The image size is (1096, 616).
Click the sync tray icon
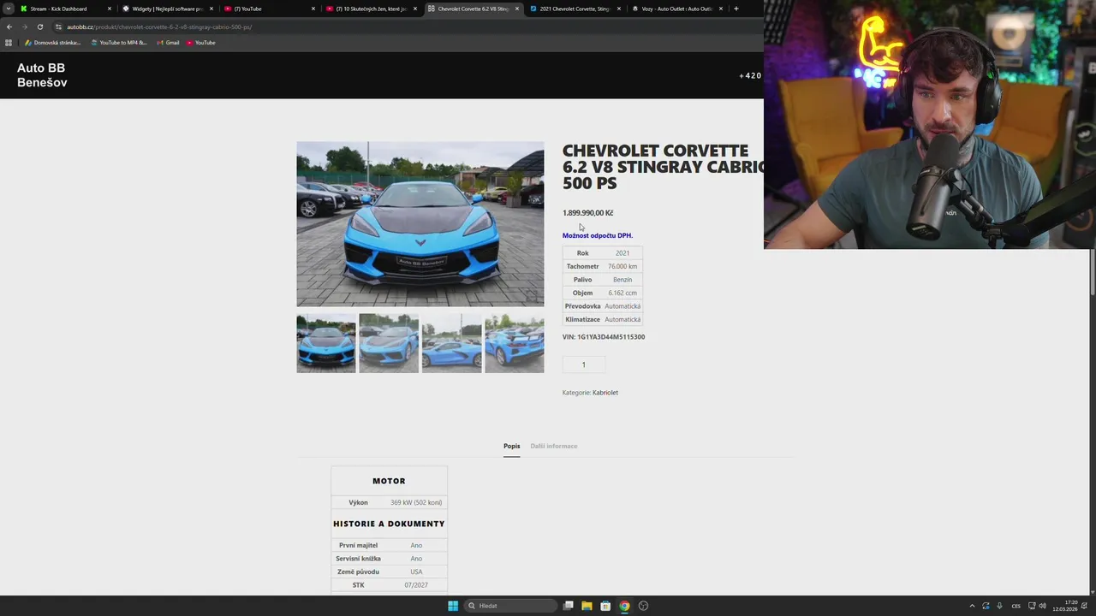click(986, 606)
